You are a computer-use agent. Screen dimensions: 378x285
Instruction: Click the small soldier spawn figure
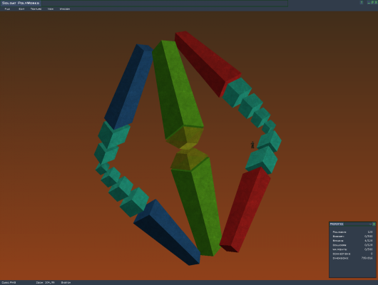pyautogui.click(x=252, y=145)
